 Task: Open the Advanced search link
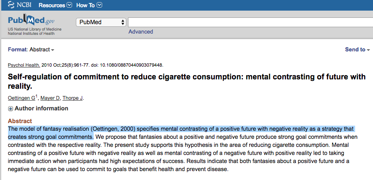(141, 32)
